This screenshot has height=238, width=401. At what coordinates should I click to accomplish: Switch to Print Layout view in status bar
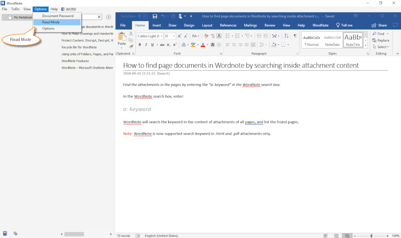point(336,236)
